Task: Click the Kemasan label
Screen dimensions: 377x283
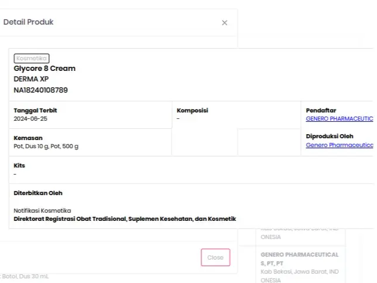Action: click(x=28, y=138)
